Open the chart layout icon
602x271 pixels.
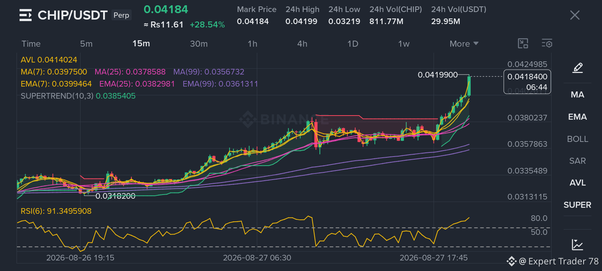[x=523, y=44]
